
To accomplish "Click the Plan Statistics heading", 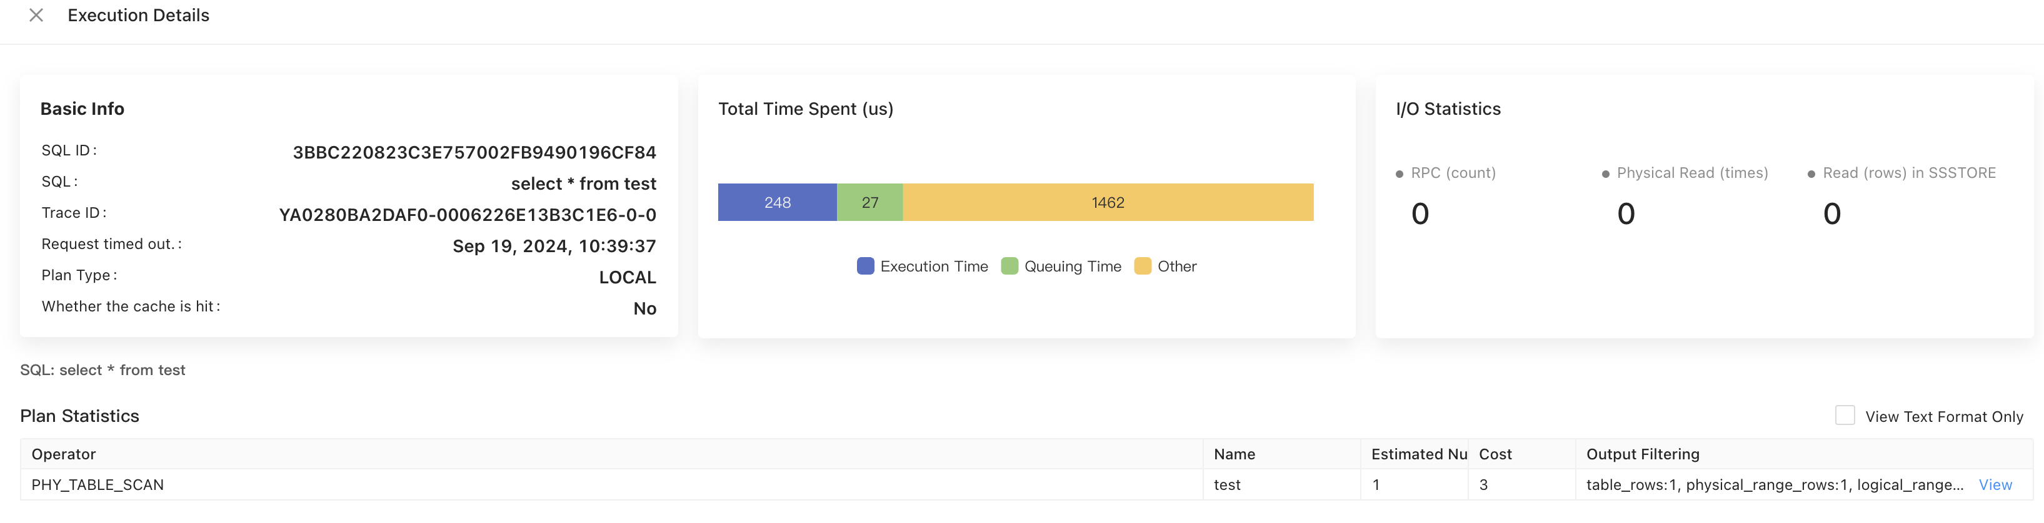I will tap(79, 416).
